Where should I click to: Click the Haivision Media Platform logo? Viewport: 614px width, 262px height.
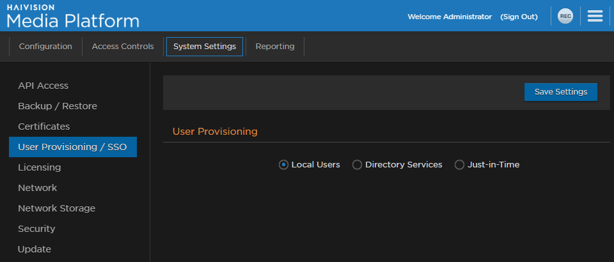point(73,16)
